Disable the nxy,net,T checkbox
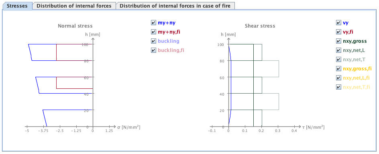379x154 pixels. pos(338,59)
